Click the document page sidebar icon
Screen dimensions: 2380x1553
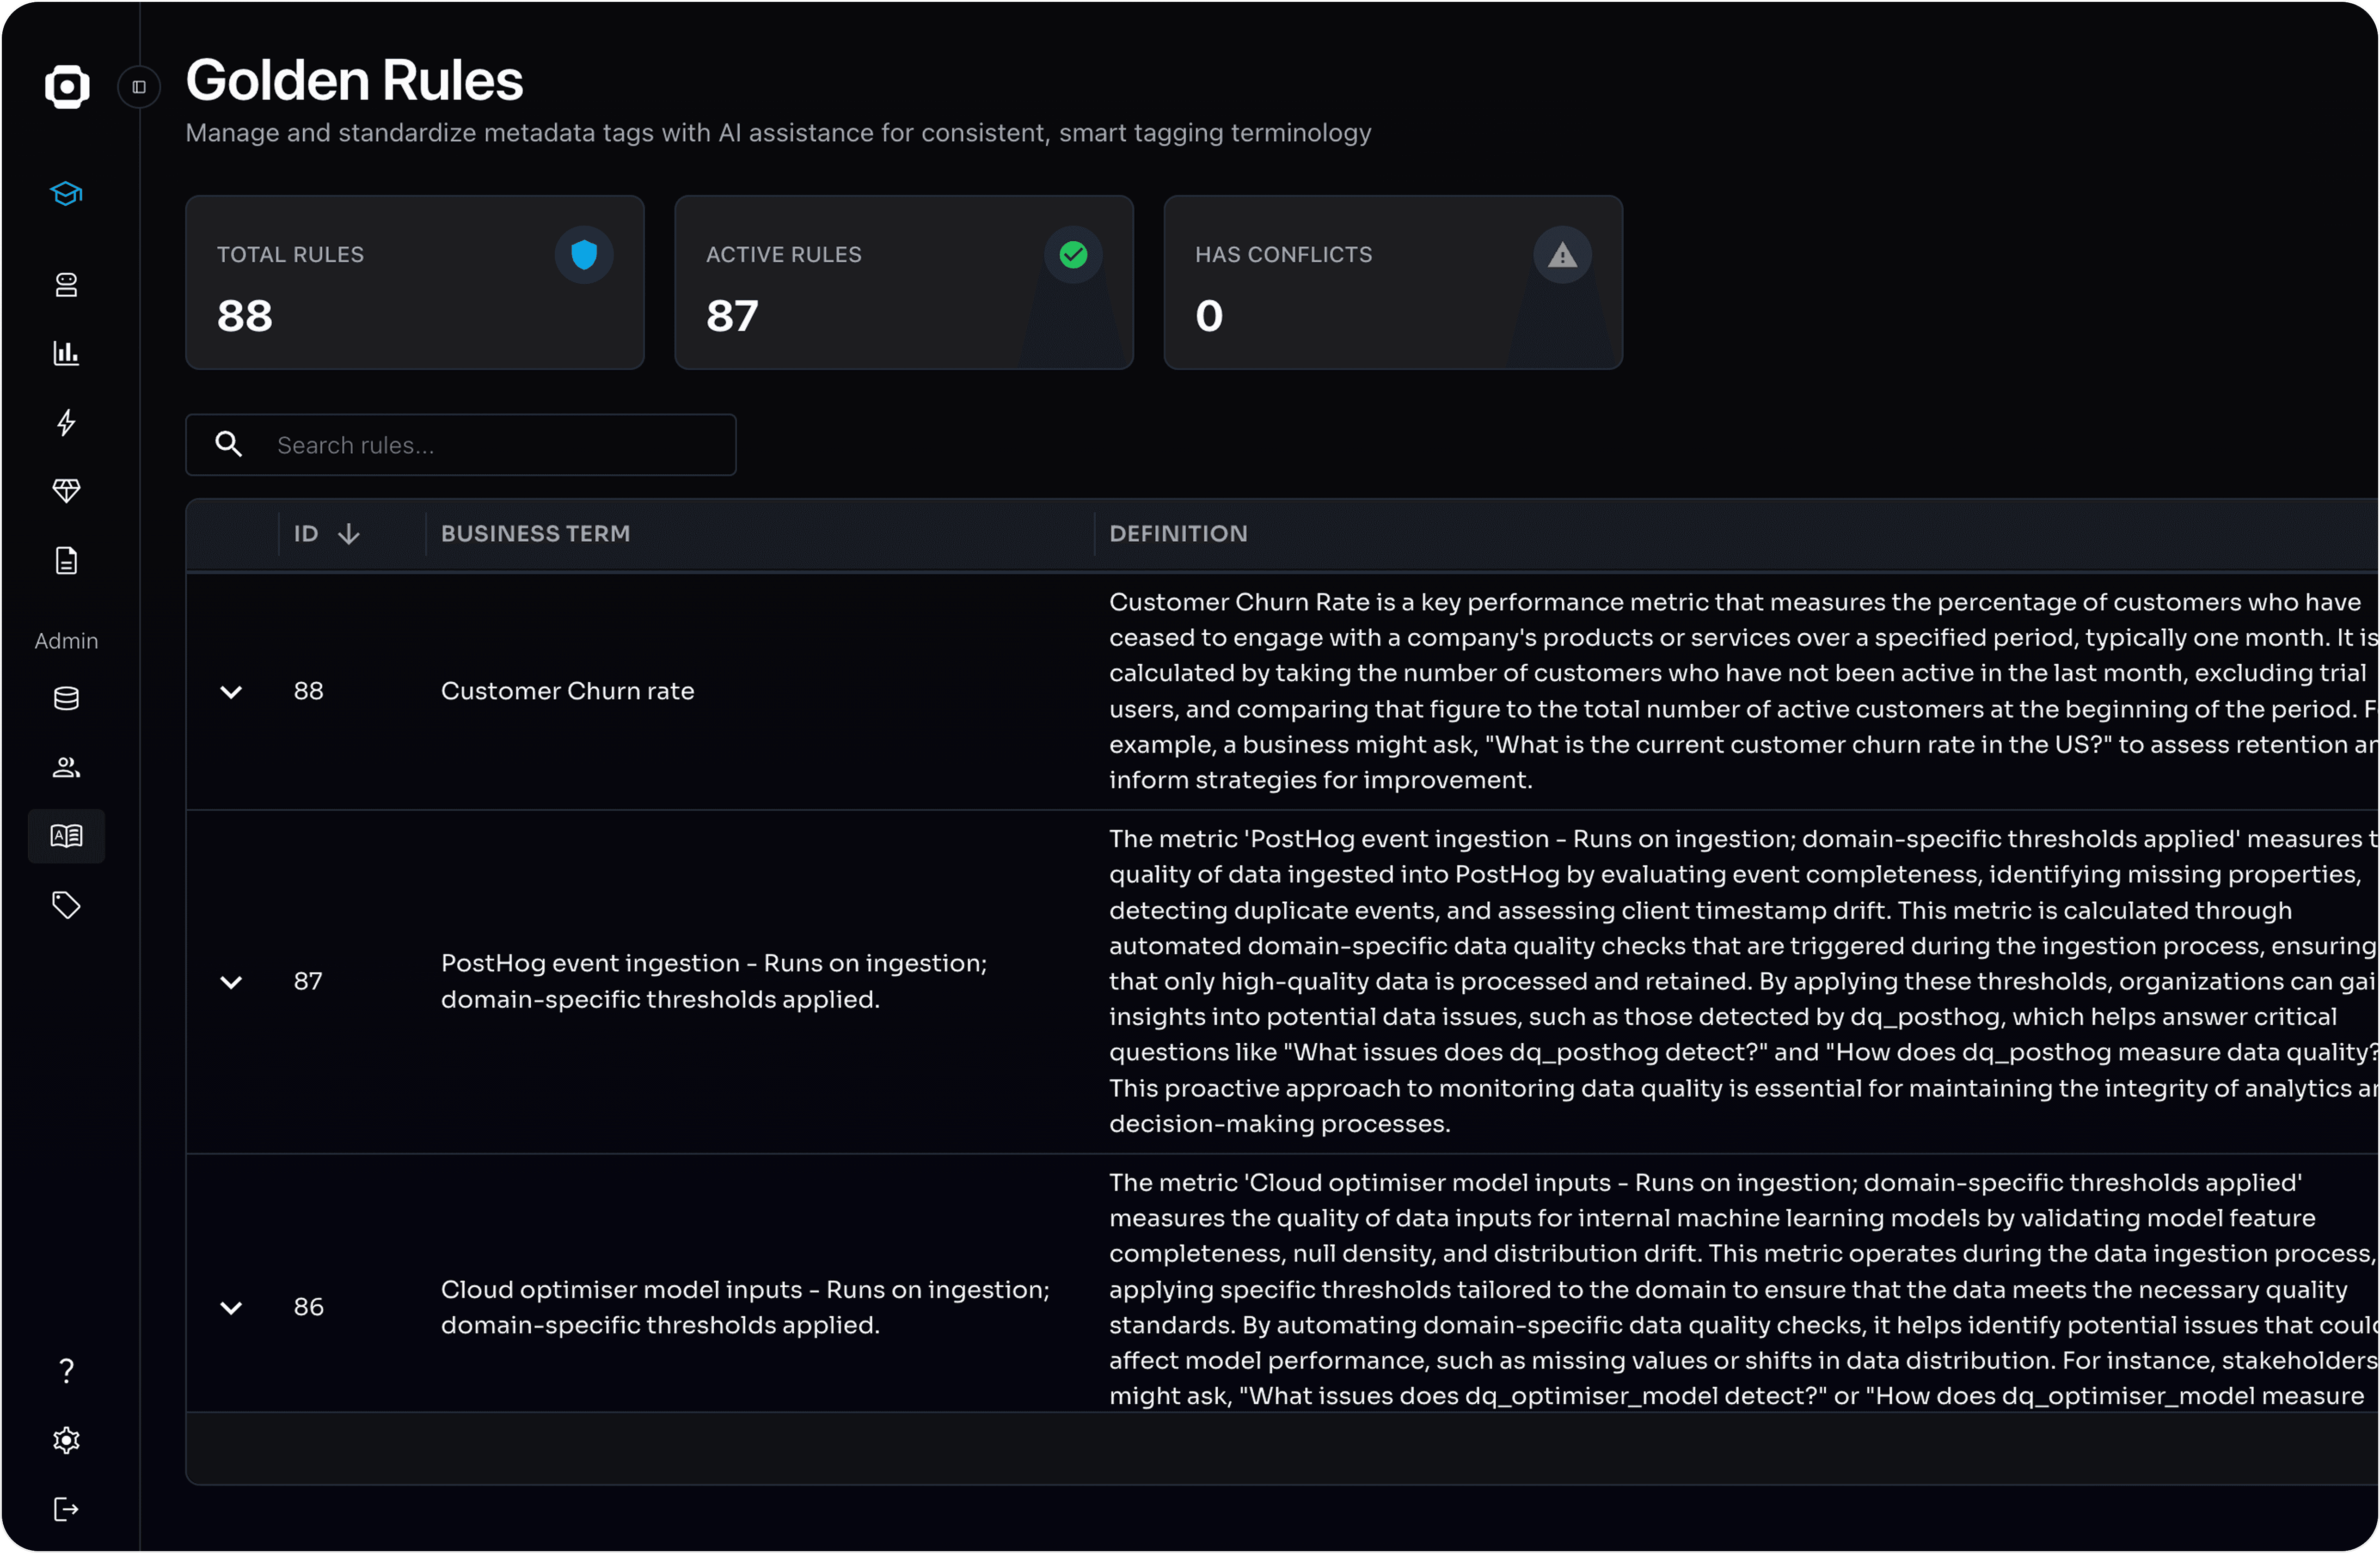(66, 560)
